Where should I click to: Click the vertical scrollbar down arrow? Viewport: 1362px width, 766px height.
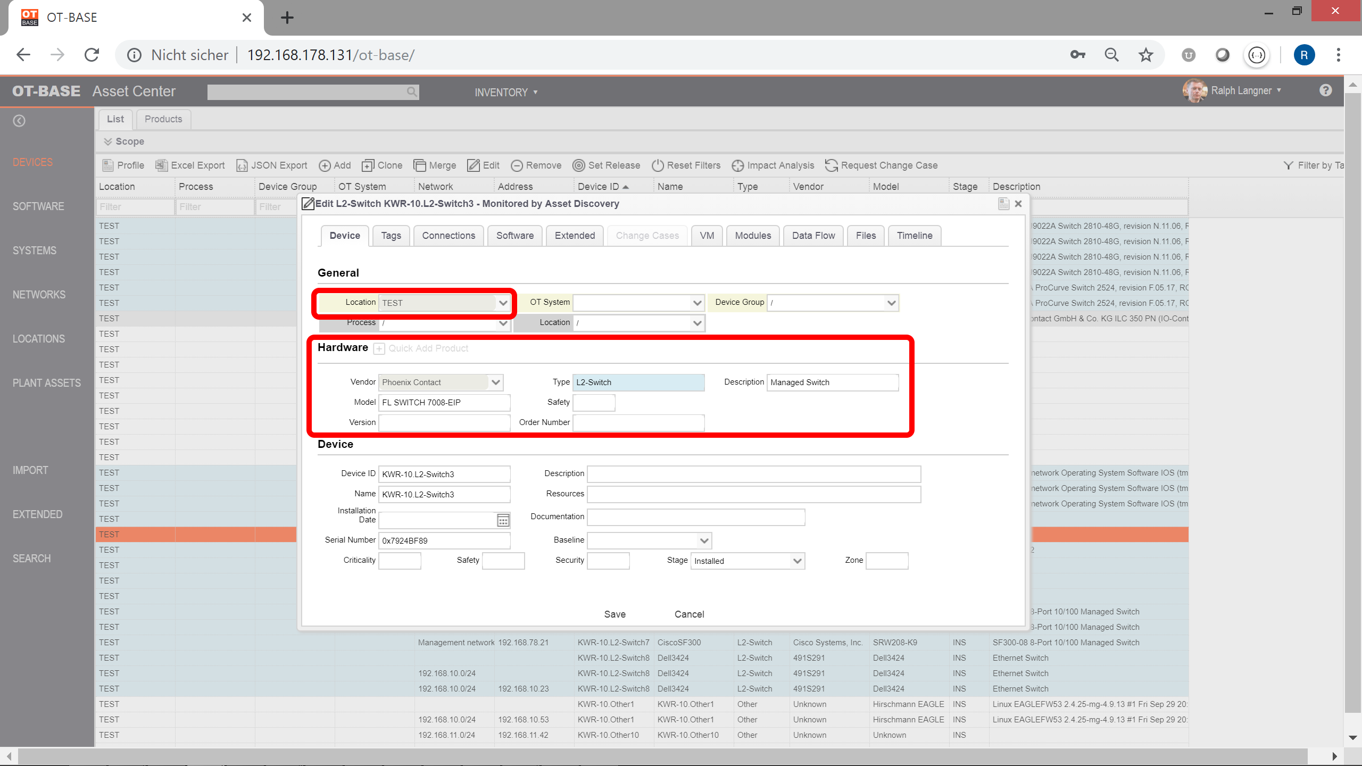point(1353,738)
